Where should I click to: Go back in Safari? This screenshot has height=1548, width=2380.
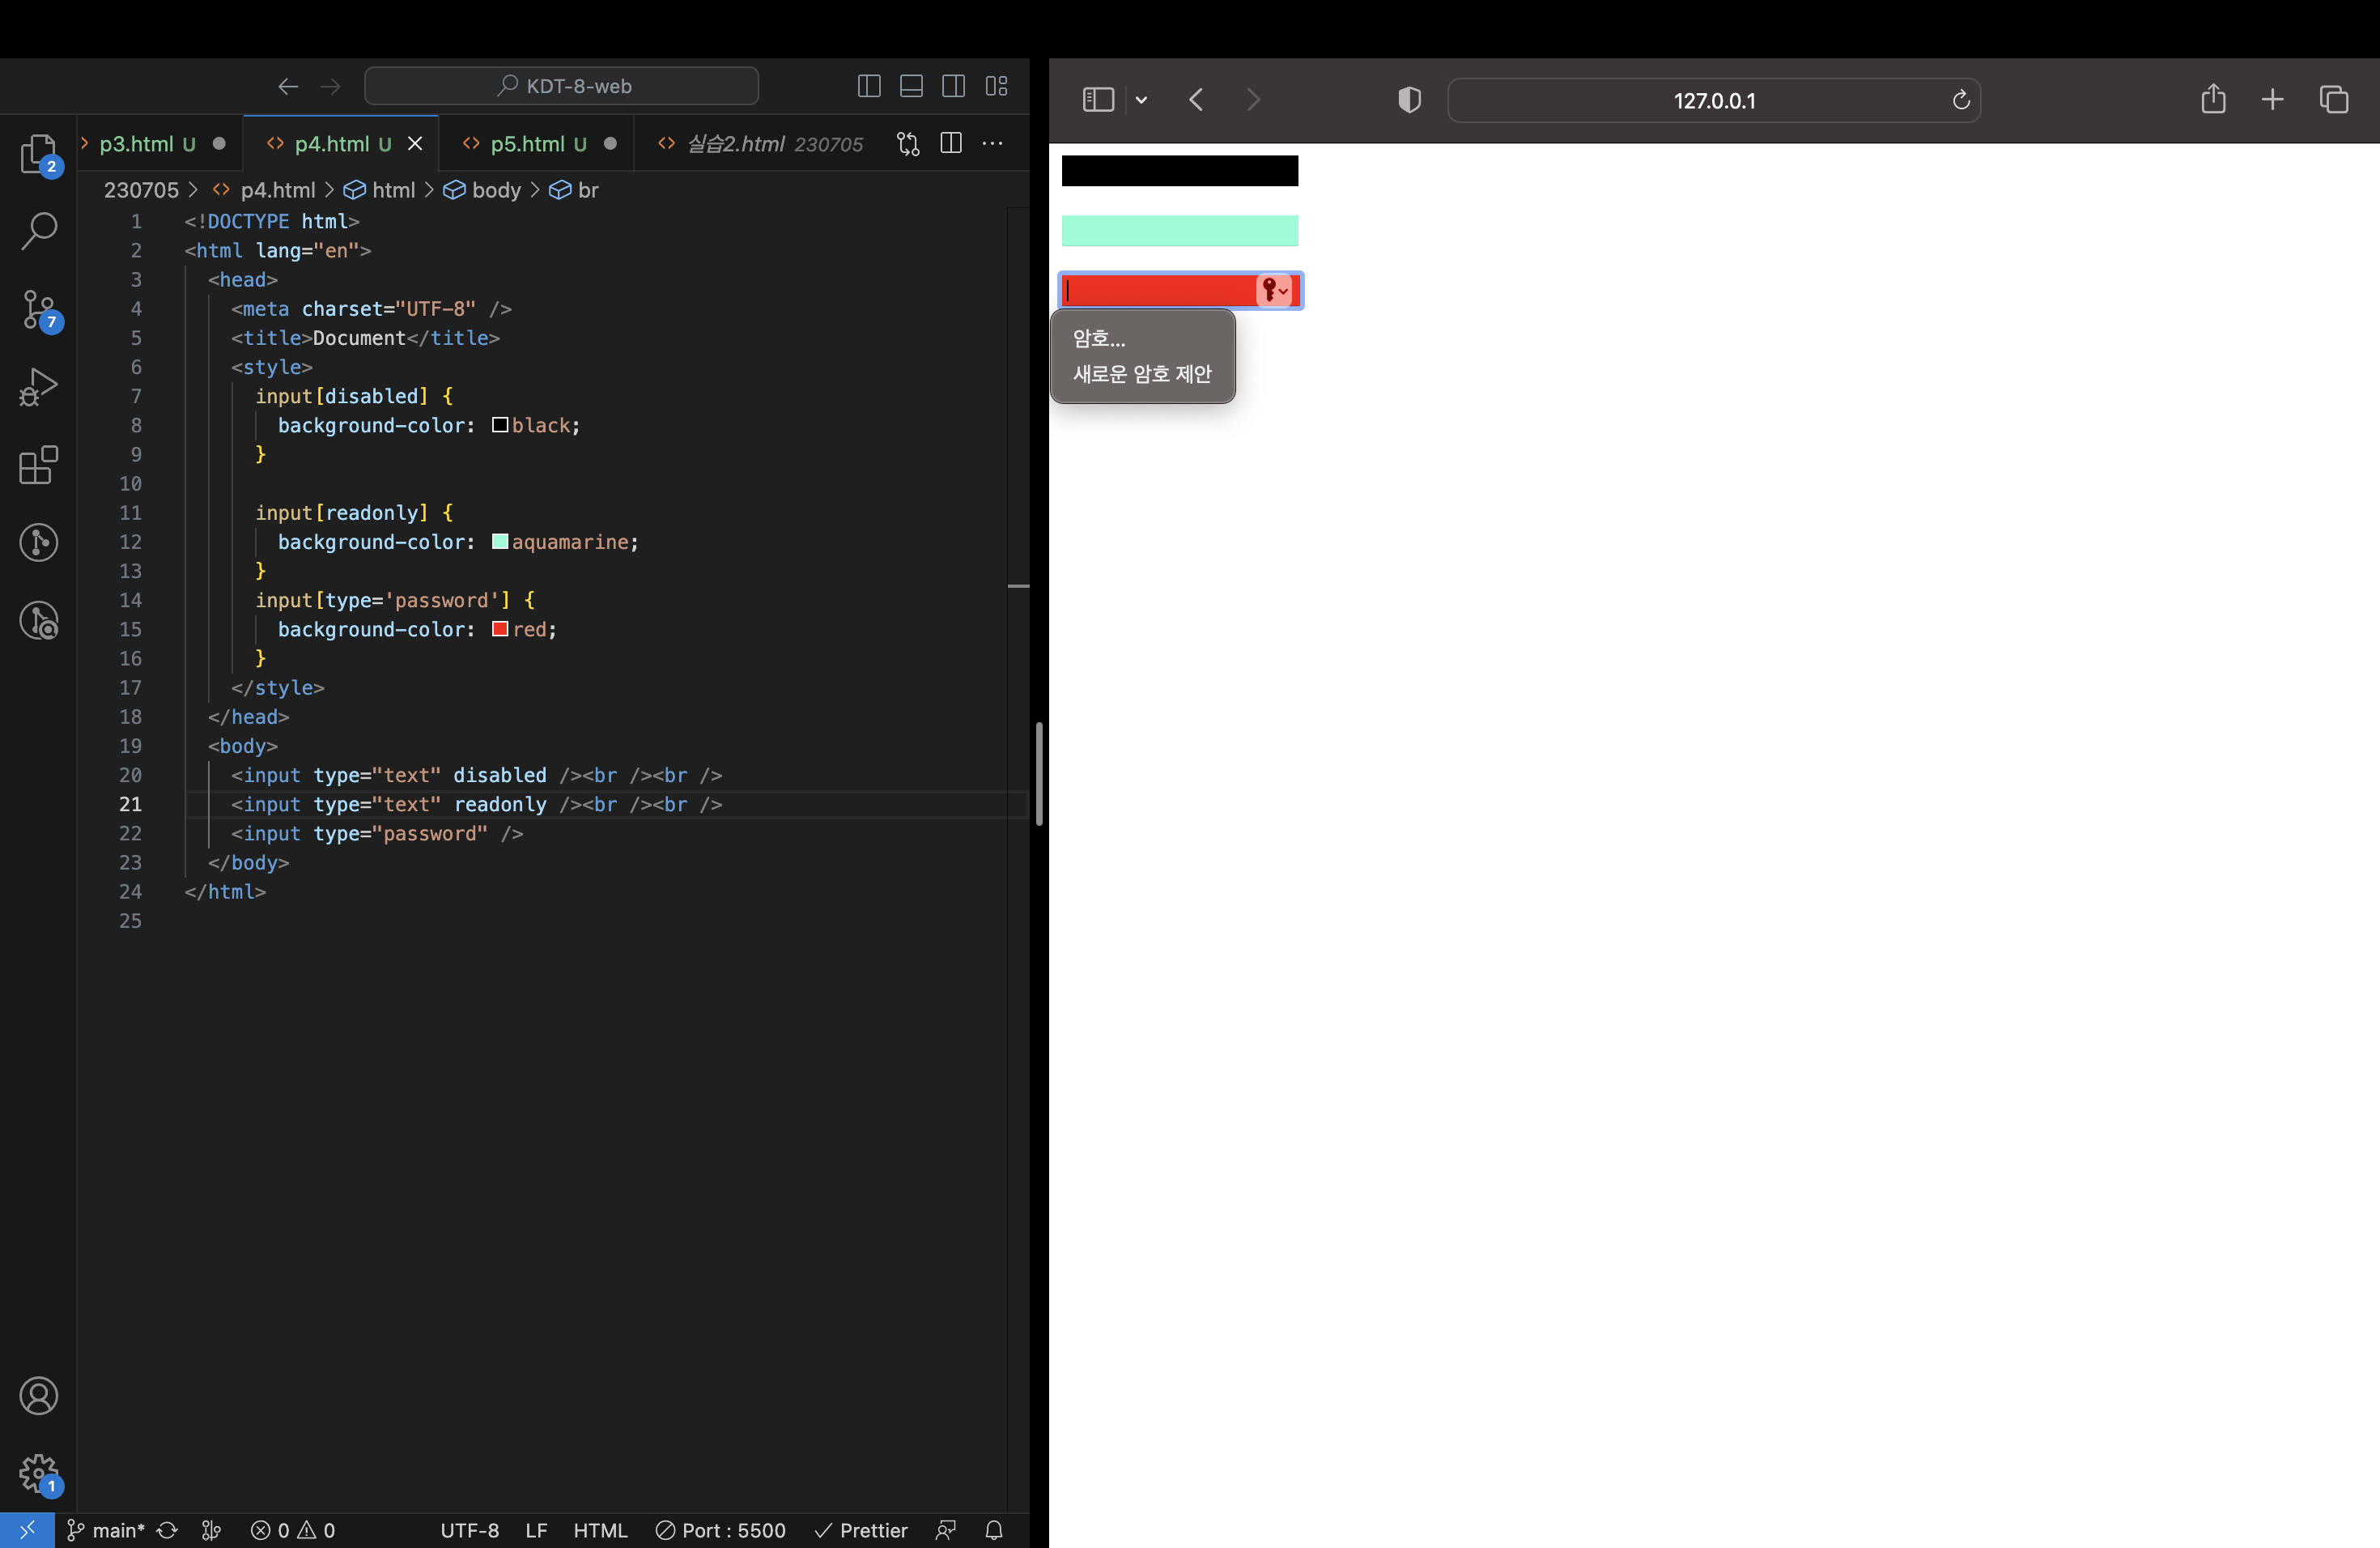point(1196,100)
